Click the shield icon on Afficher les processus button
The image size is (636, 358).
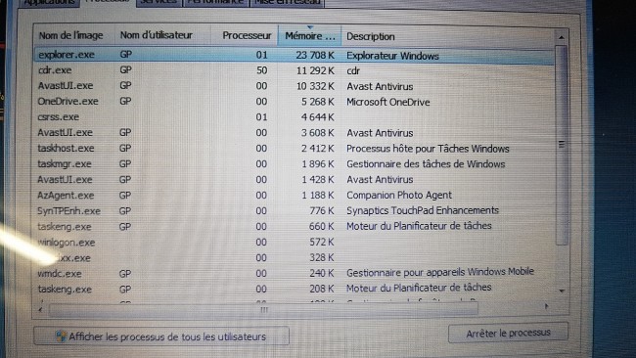62,336
